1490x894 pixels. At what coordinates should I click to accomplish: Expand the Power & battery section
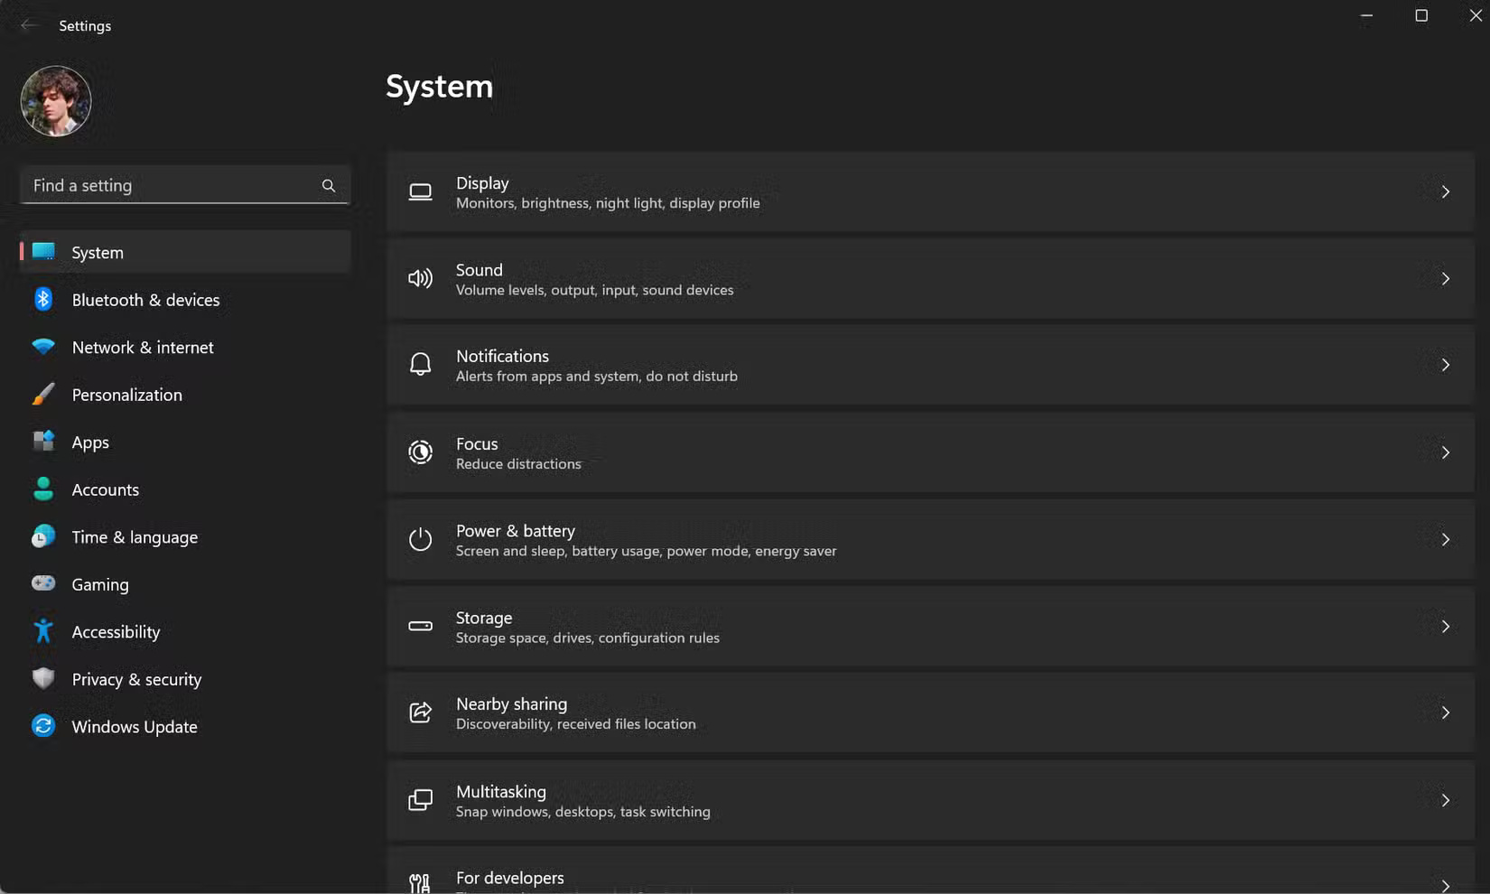930,539
